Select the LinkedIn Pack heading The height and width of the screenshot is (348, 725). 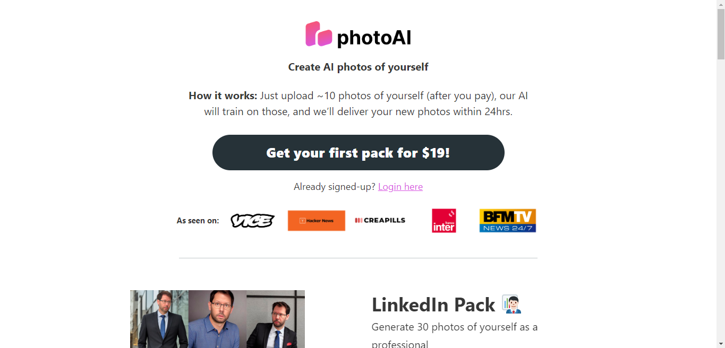click(433, 305)
